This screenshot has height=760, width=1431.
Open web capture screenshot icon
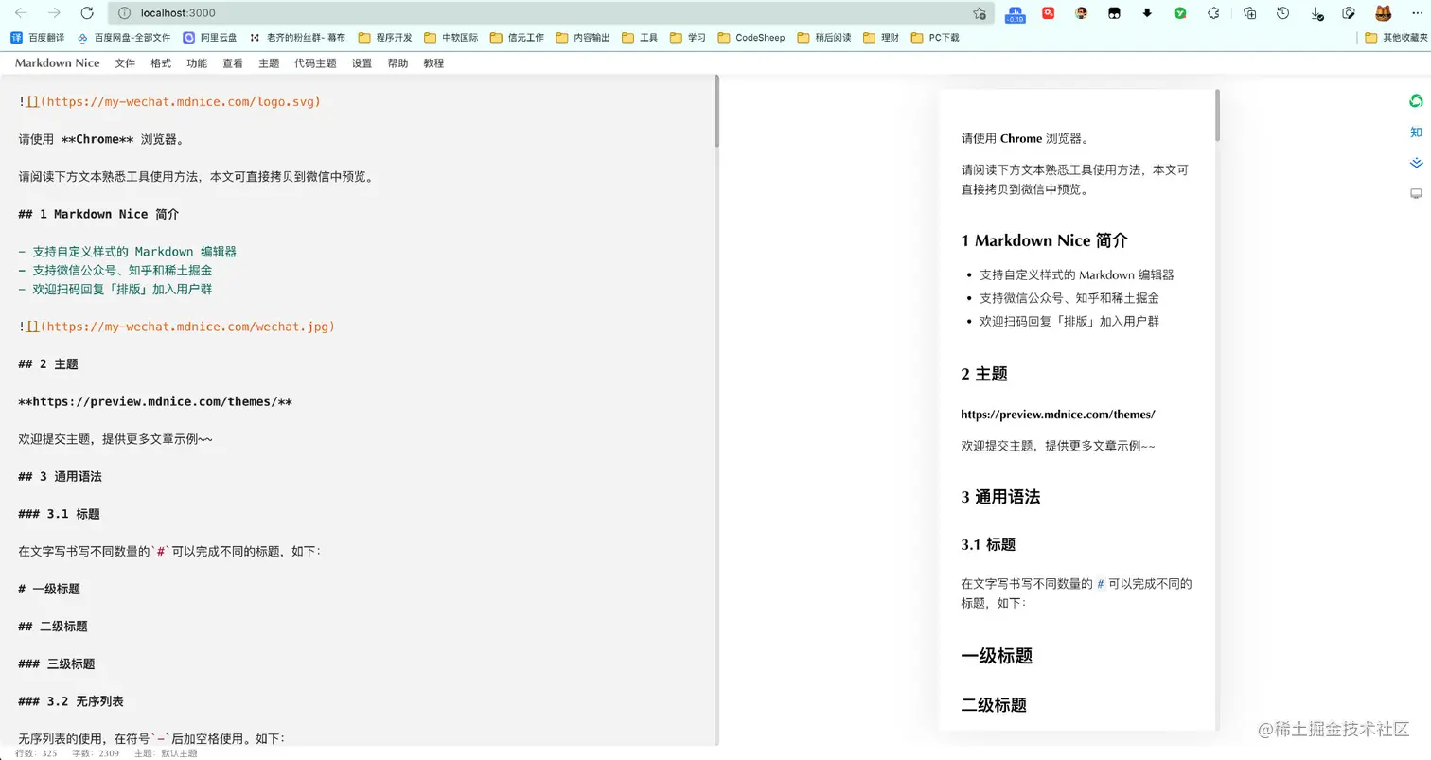1350,13
